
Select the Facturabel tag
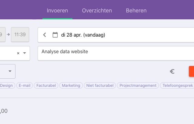pos(46,85)
